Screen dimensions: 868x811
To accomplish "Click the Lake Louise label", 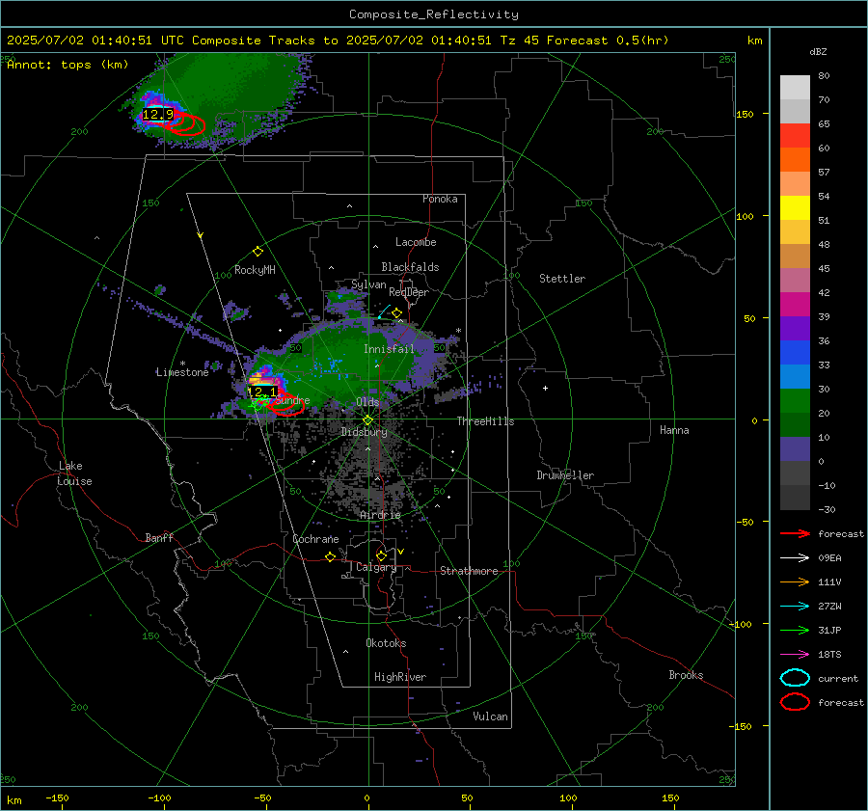I will (74, 473).
